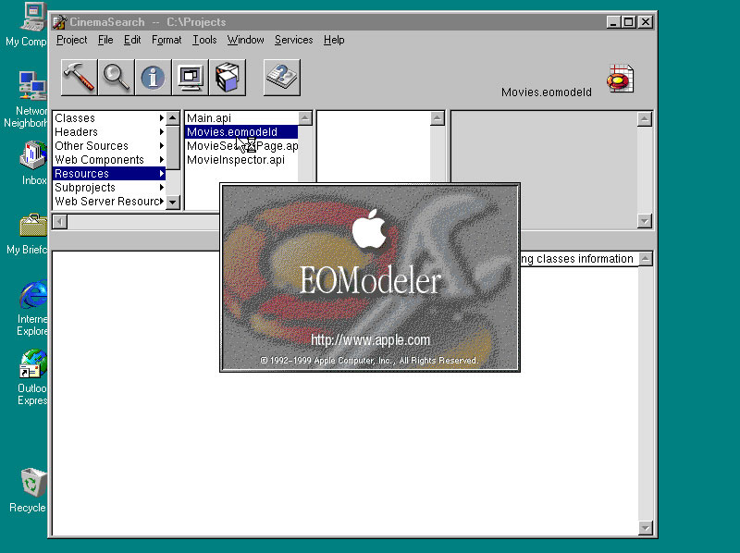
Task: Select MovieSearchPage.api in the file list
Action: coord(241,146)
